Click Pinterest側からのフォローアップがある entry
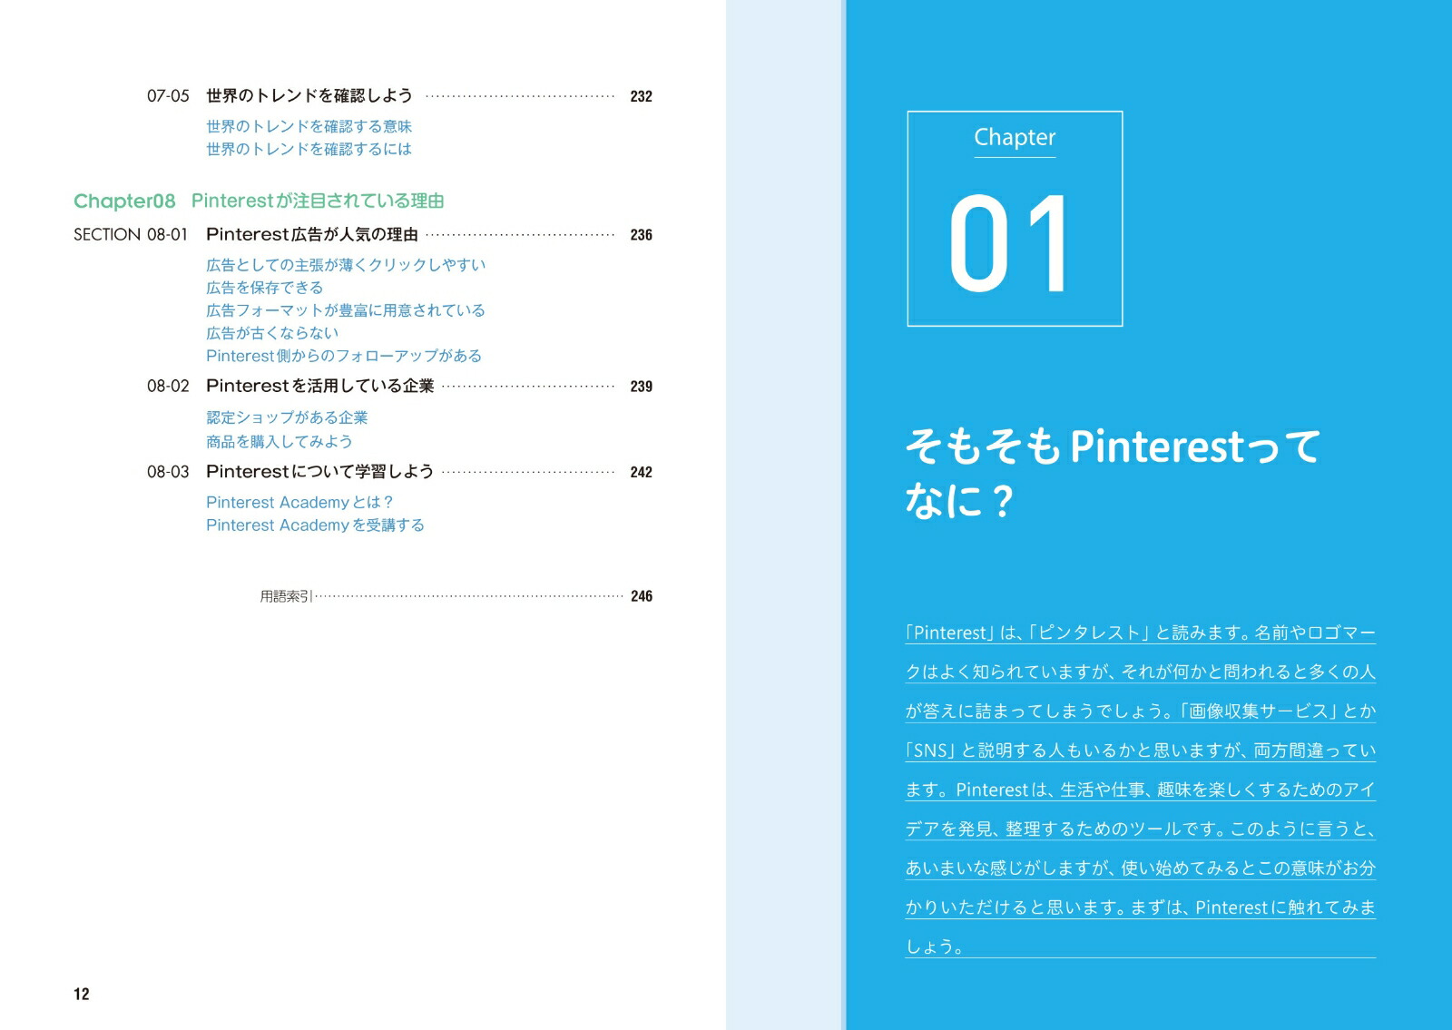The image size is (1452, 1030). click(343, 356)
